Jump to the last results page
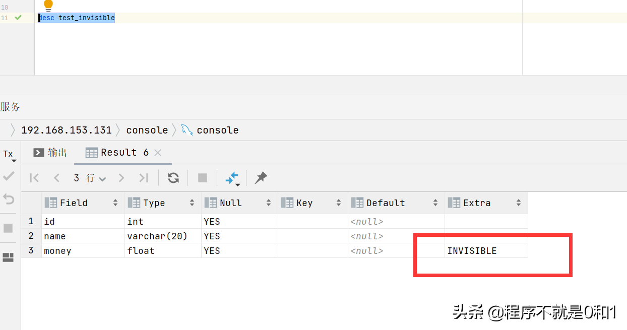Screen dimensions: 627x330 tap(144, 178)
